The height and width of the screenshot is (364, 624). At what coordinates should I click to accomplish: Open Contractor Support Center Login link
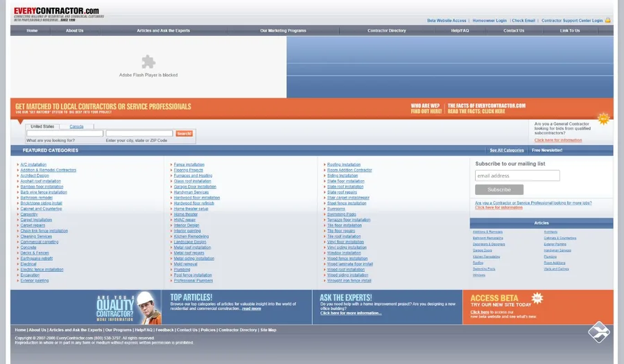point(572,20)
